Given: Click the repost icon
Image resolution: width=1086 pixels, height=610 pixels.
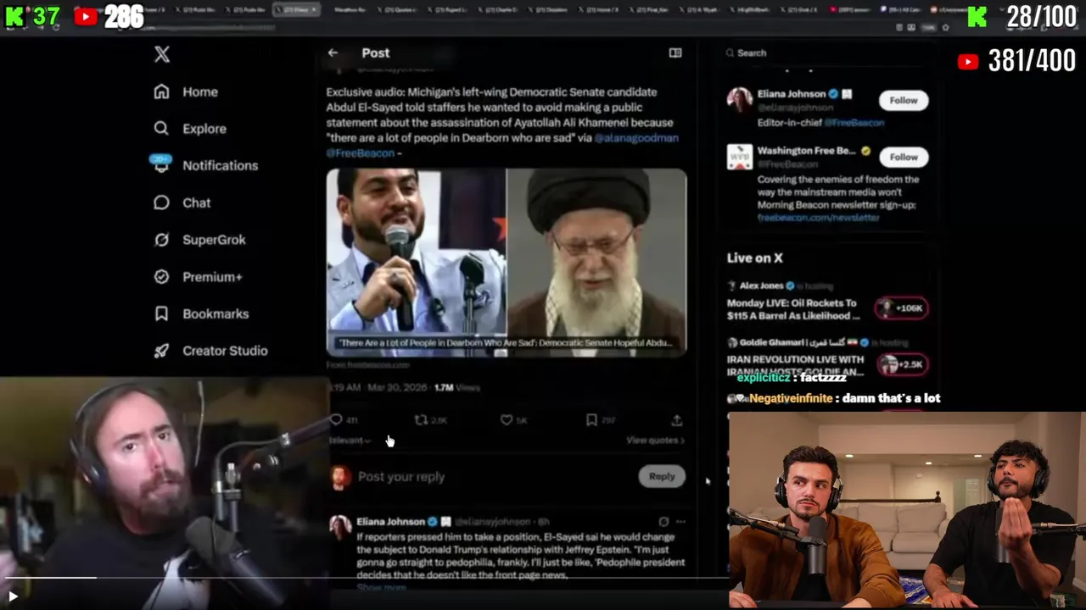Looking at the screenshot, I should click(x=421, y=420).
